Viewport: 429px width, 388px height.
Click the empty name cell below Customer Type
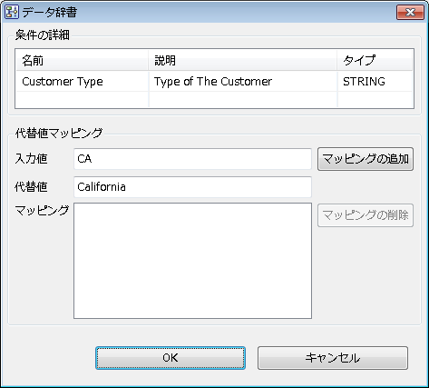[82, 99]
